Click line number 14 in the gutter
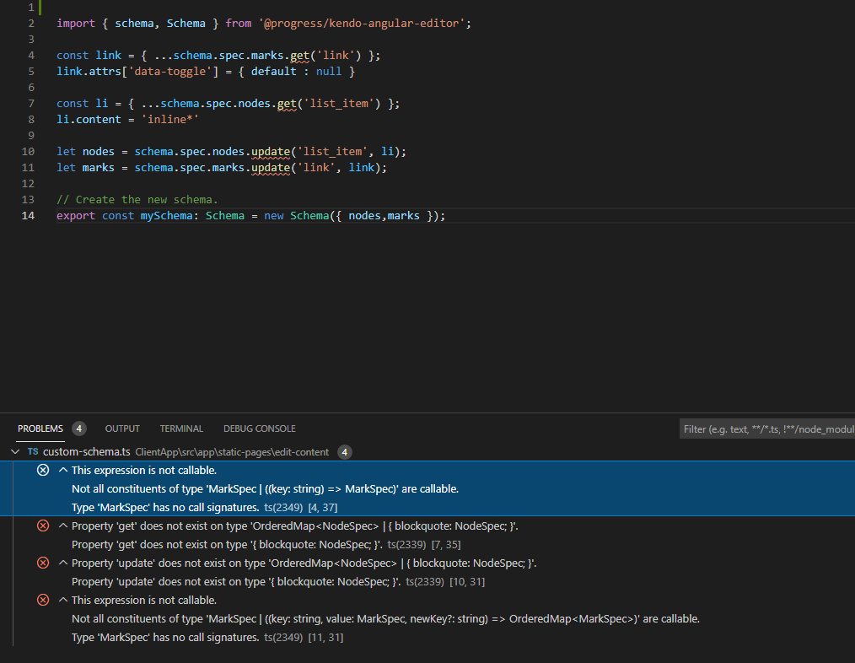This screenshot has width=855, height=663. tap(29, 216)
